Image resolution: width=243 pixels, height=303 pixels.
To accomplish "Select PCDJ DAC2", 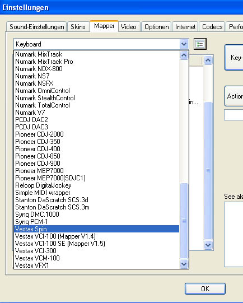I will pyautogui.click(x=96, y=120).
